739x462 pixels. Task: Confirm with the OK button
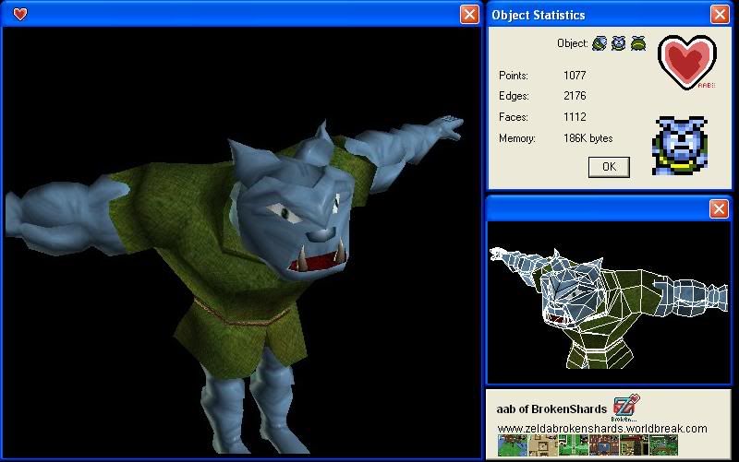(x=609, y=167)
